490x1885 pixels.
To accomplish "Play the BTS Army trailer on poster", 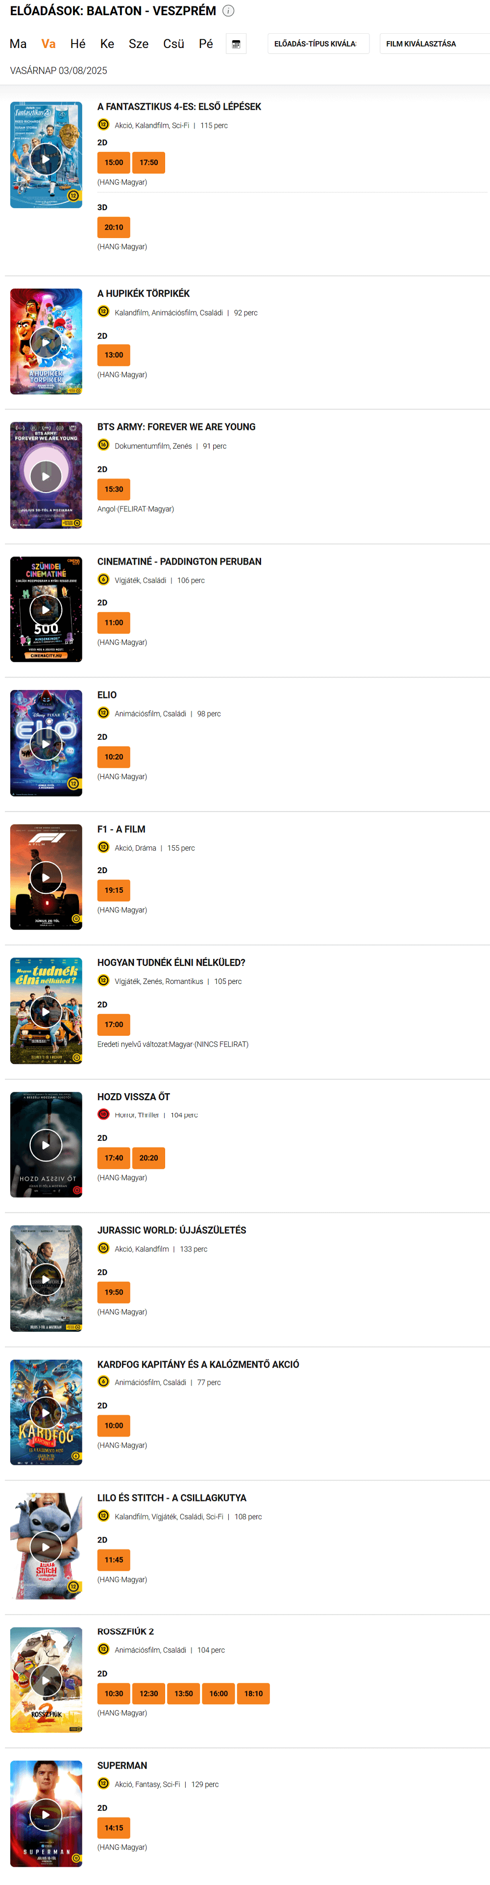I will 46,476.
